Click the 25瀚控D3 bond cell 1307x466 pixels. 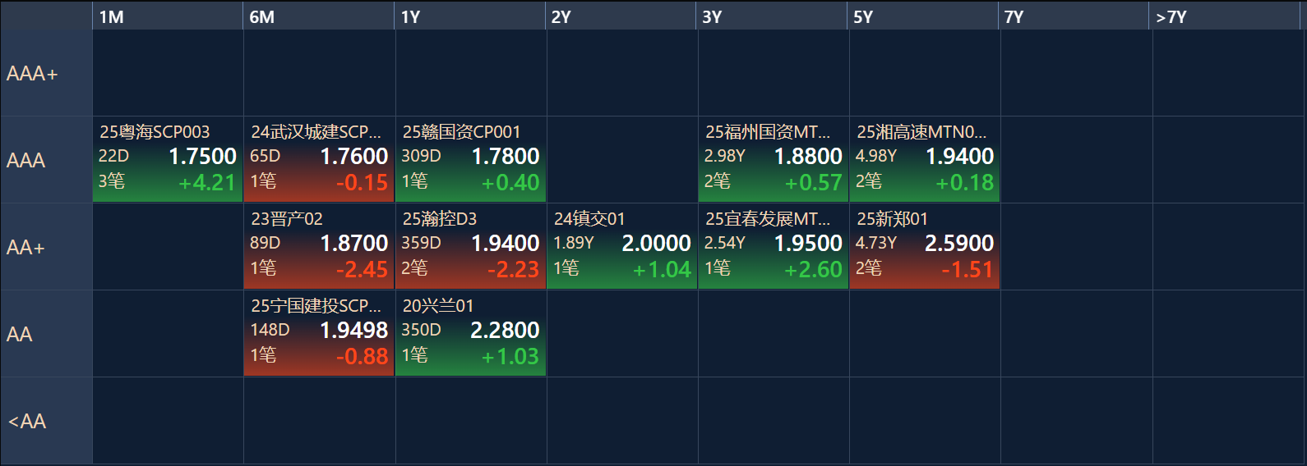[x=470, y=246]
